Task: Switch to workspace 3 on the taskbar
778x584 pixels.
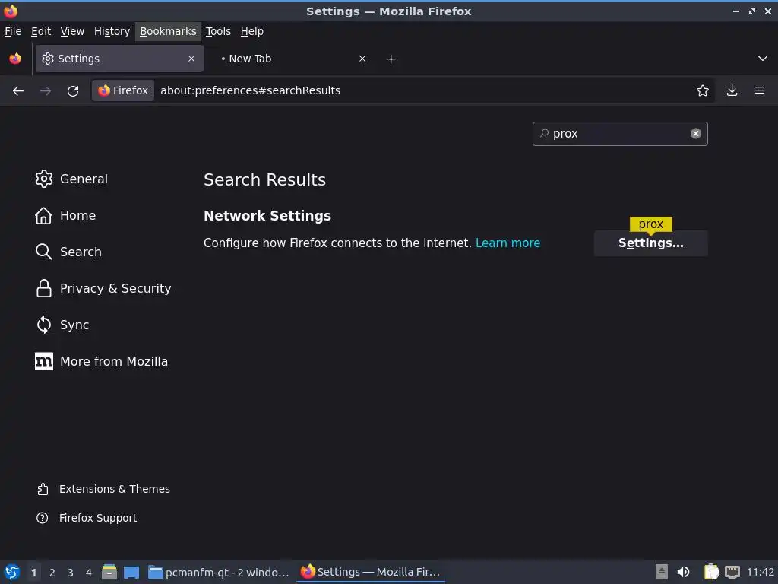Action: (x=70, y=573)
